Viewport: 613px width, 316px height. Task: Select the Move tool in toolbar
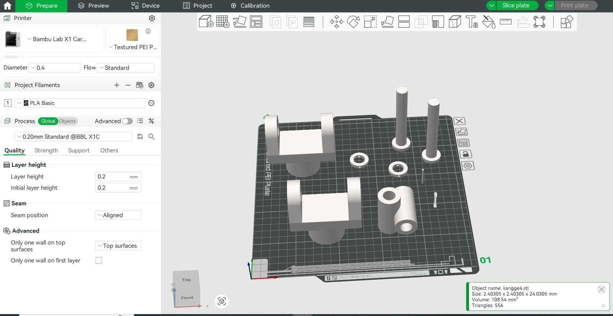coord(337,22)
